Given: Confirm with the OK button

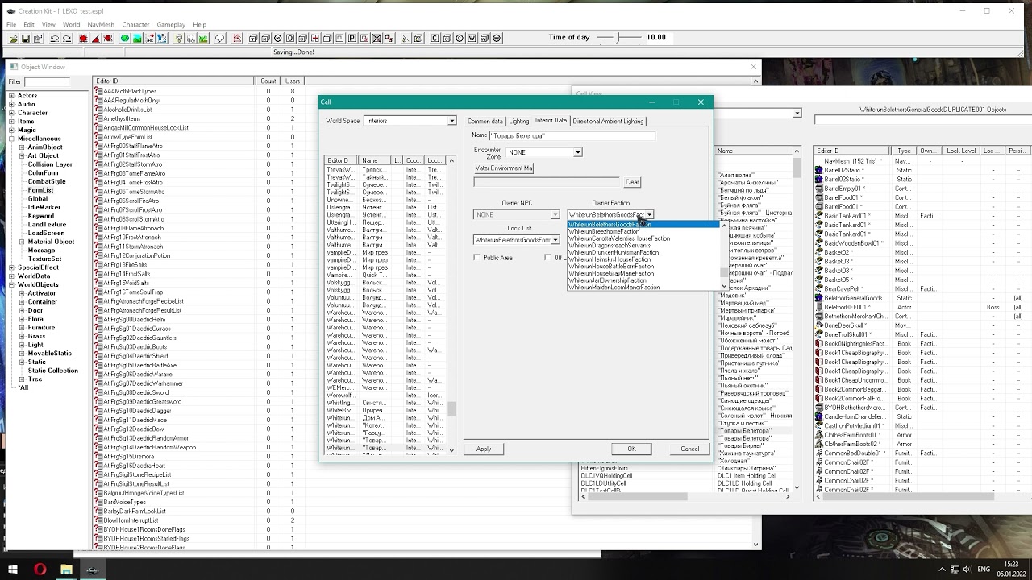Looking at the screenshot, I should 631,449.
